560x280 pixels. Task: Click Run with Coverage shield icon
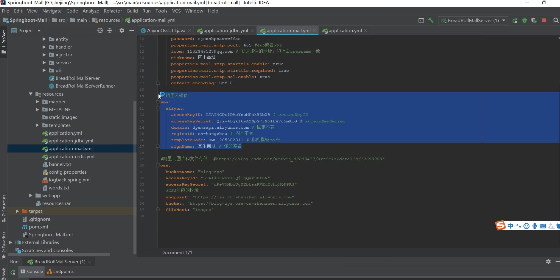tap(534, 21)
